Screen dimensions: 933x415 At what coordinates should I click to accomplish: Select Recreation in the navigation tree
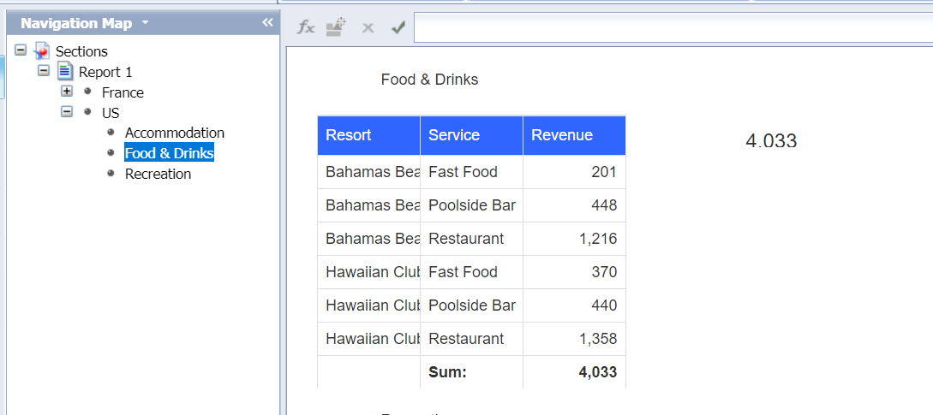click(158, 174)
